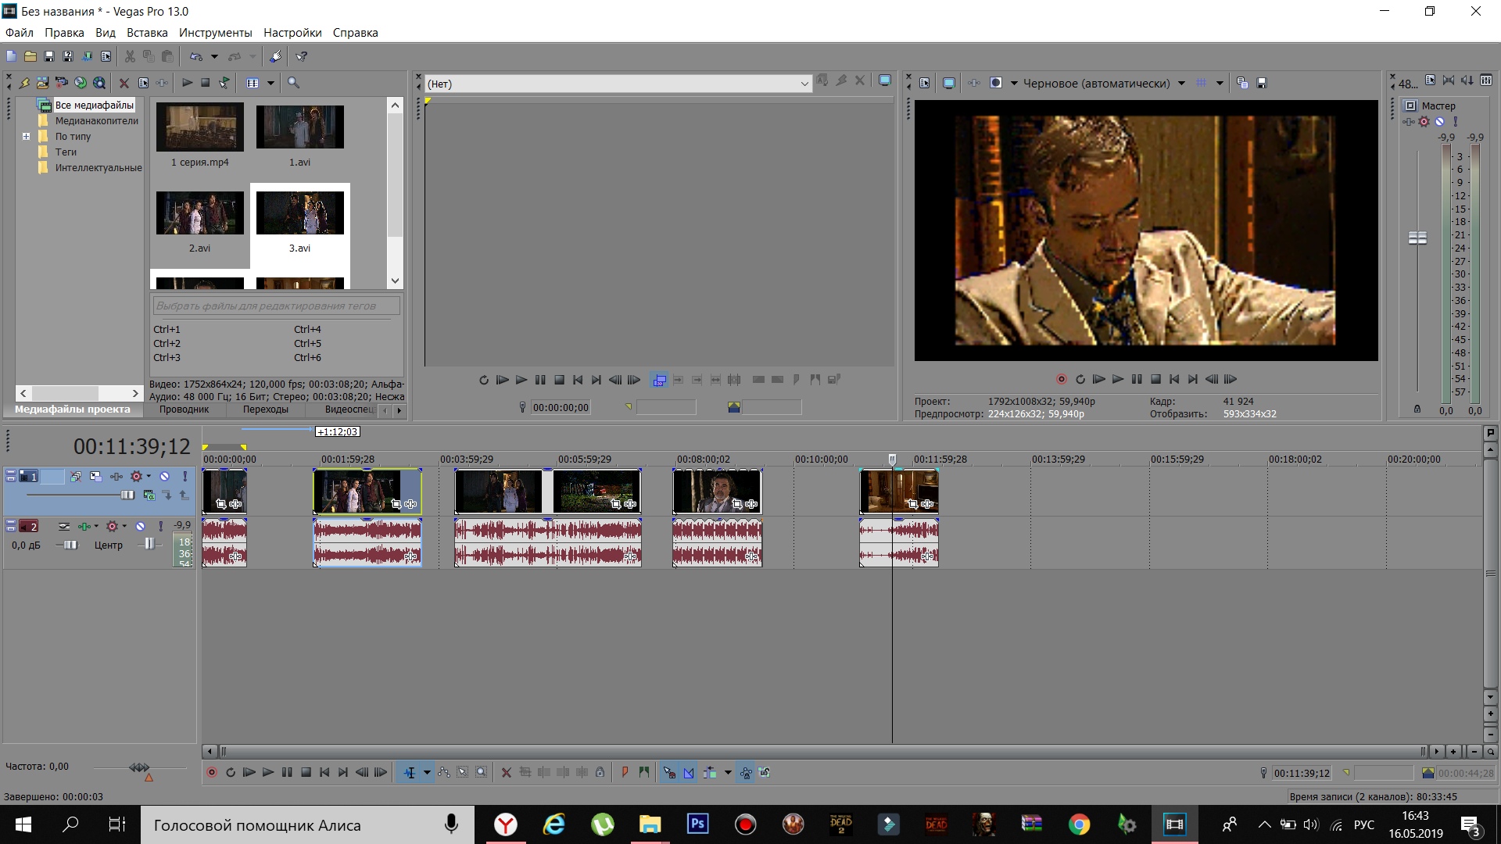The image size is (1501, 844).
Task: Solo audio track 2 with exclamation icon
Action: click(x=160, y=527)
